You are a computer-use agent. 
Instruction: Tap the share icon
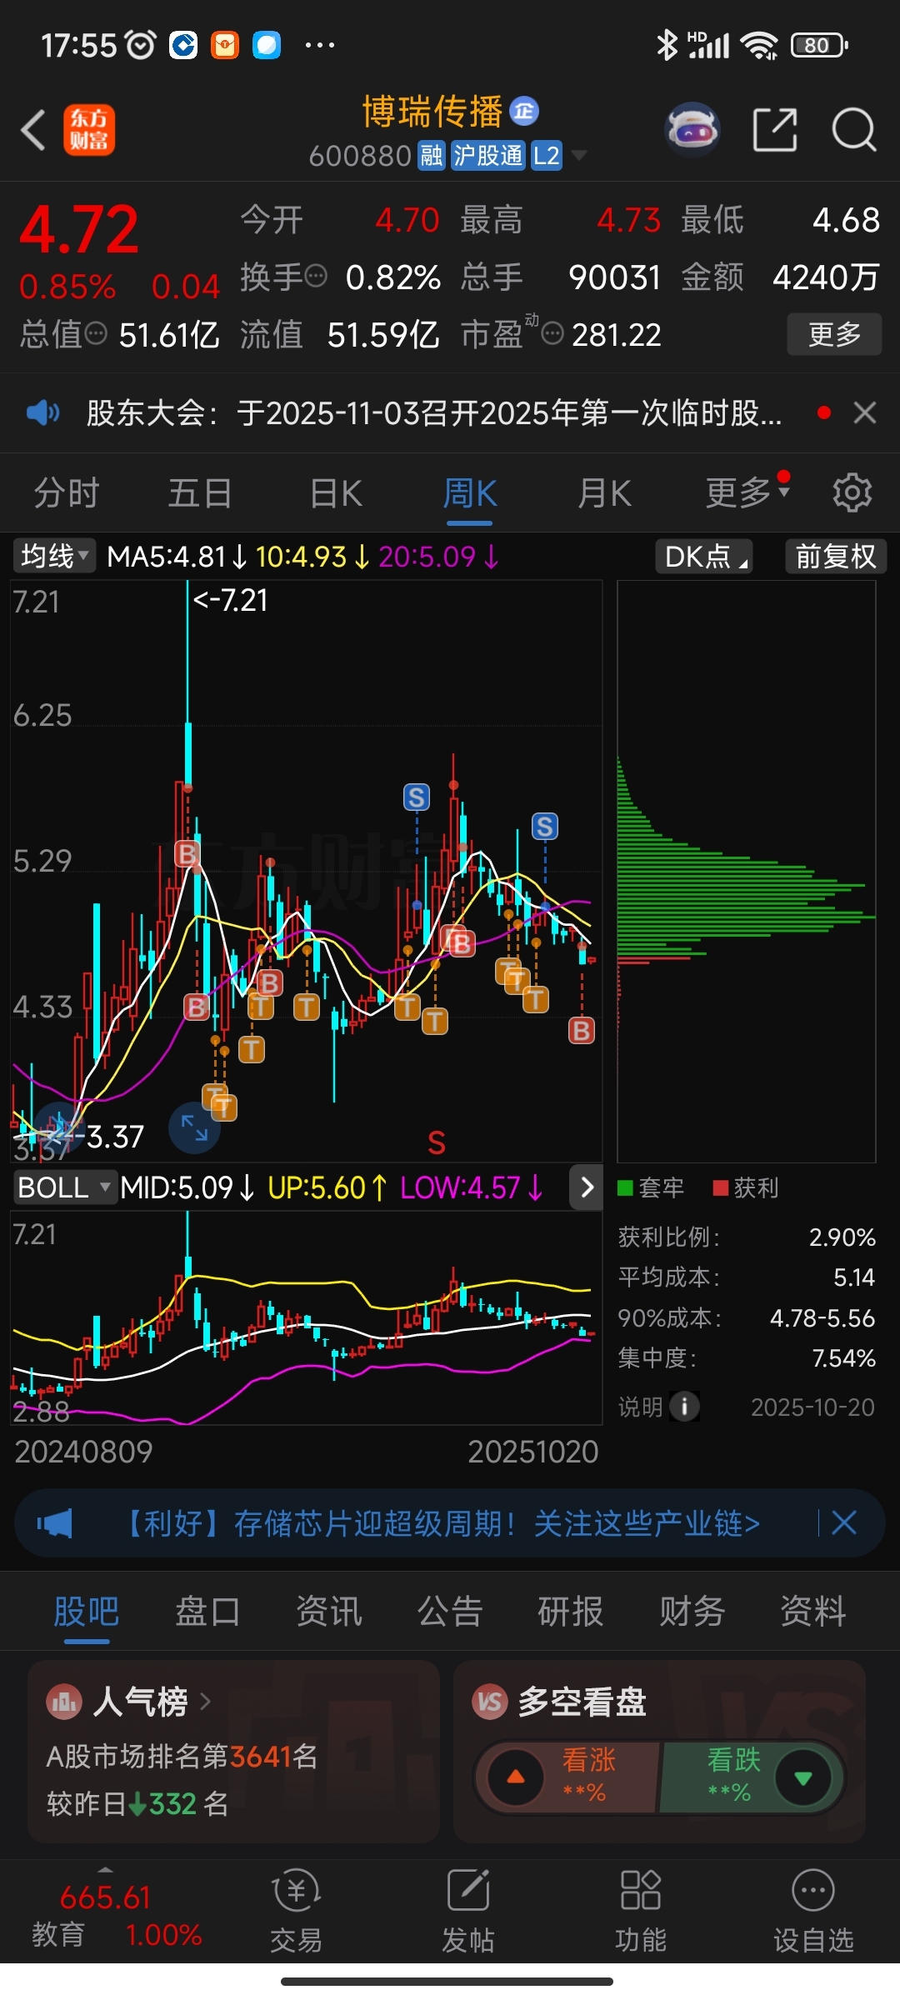point(775,130)
